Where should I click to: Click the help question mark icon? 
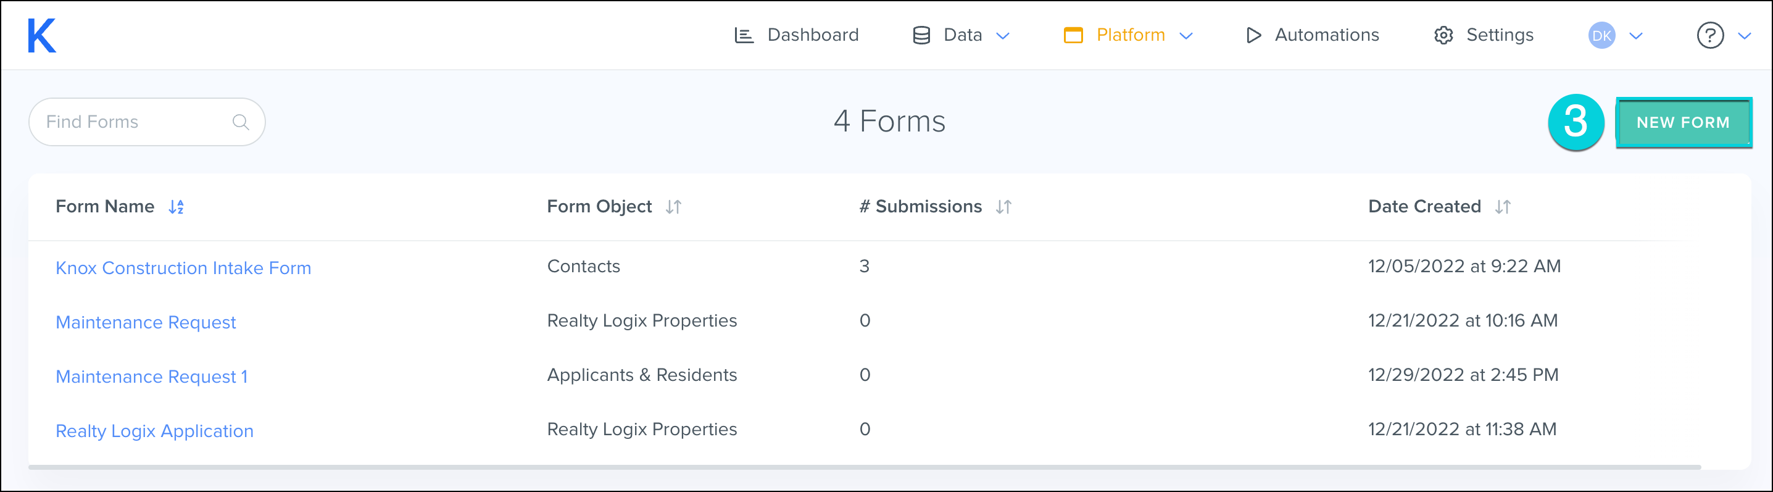(x=1709, y=35)
